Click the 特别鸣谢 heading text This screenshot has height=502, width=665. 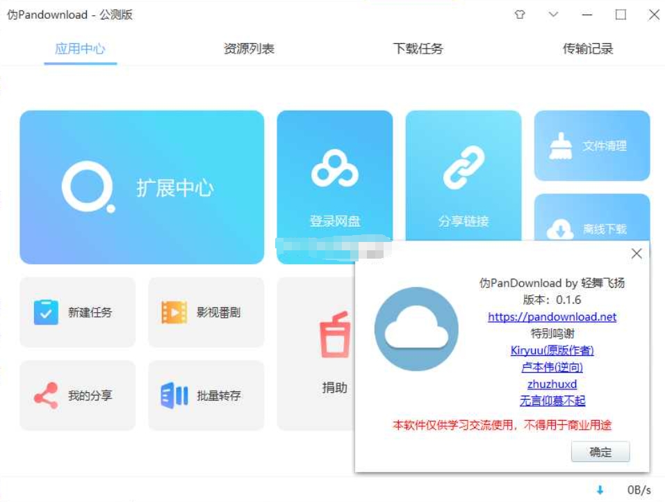pos(552,334)
